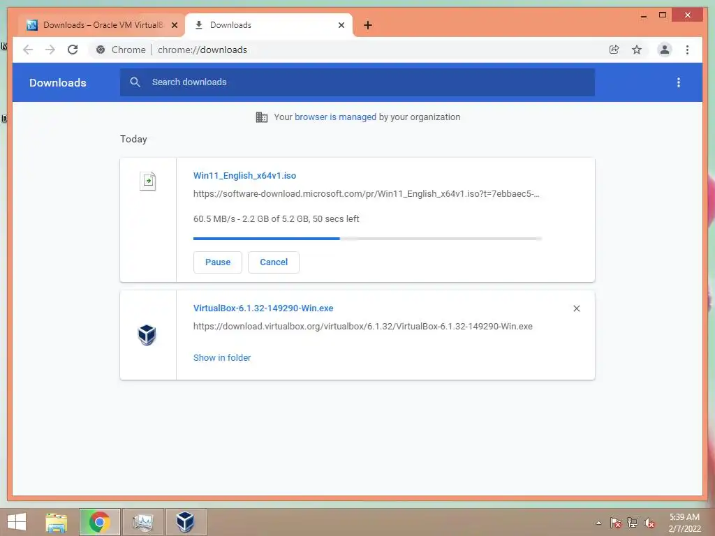Open VirtualBox from the taskbar
This screenshot has height=536, width=715.
pyautogui.click(x=186, y=522)
